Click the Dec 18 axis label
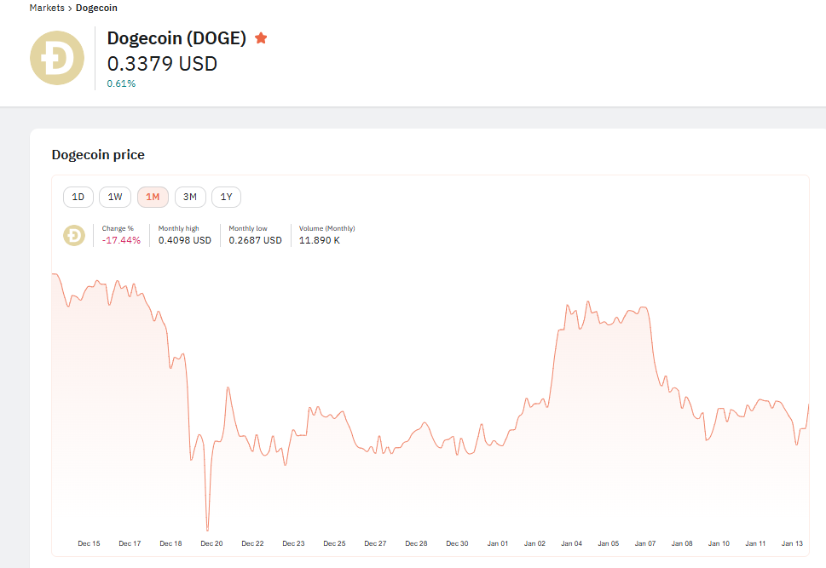This screenshot has width=826, height=568. (x=170, y=543)
